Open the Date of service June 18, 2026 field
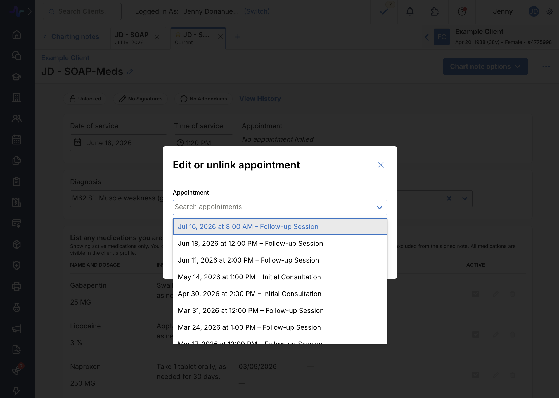The width and height of the screenshot is (559, 398). point(119,143)
